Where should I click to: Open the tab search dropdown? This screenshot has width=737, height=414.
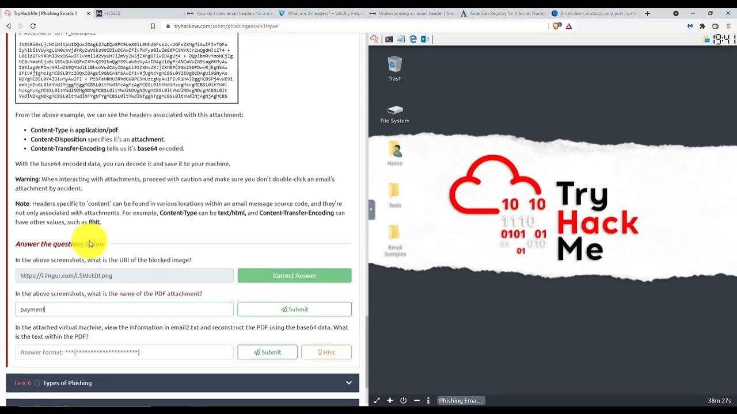pos(676,13)
